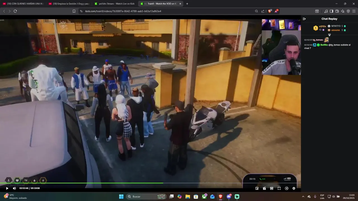The image size is (358, 201).
Task: Close the Train9 VOD tab
Action: coord(180,4)
